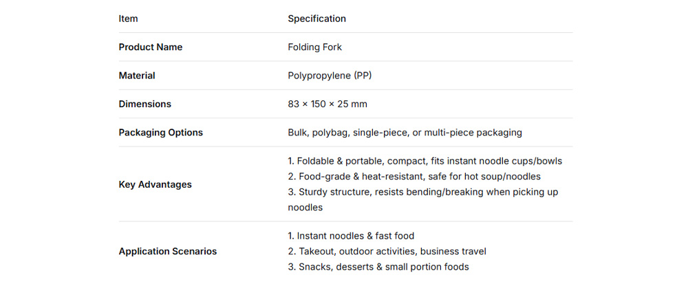The height and width of the screenshot is (284, 688).
Task: Click the 'Specification' column header
Action: pos(316,19)
